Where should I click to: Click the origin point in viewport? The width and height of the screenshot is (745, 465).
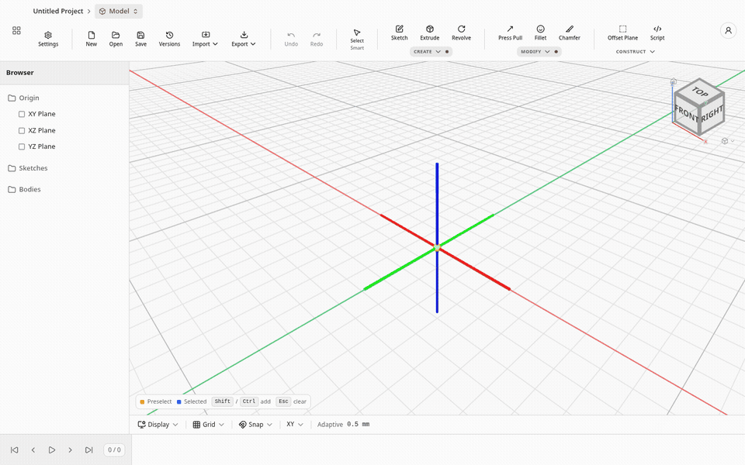click(437, 248)
